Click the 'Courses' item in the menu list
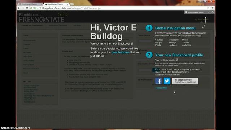 159,40
